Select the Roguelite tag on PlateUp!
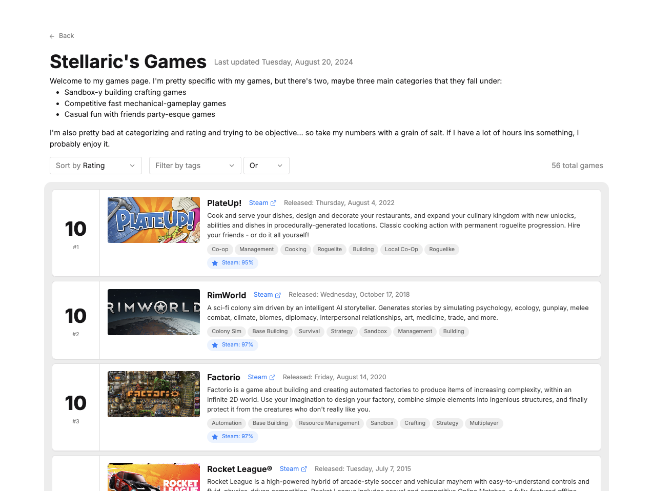 [329, 250]
